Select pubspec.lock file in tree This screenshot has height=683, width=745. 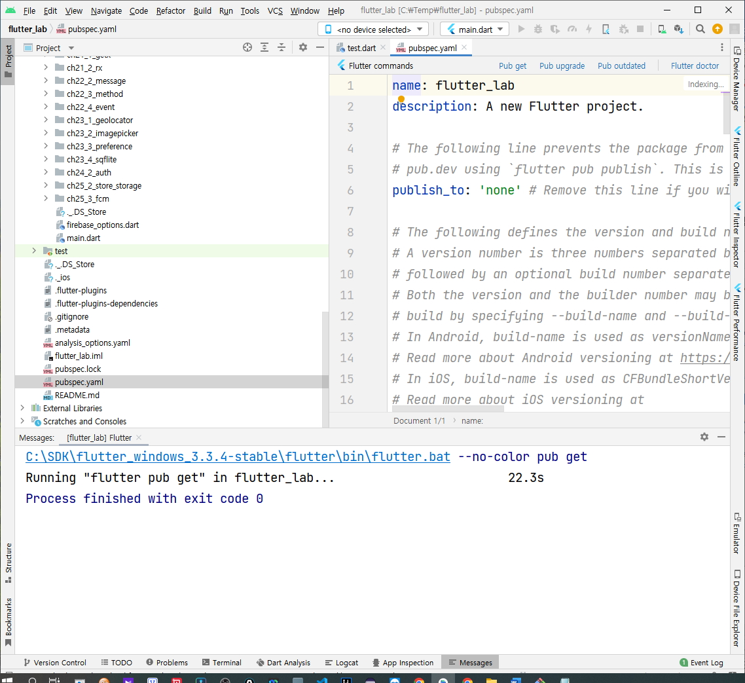click(77, 369)
